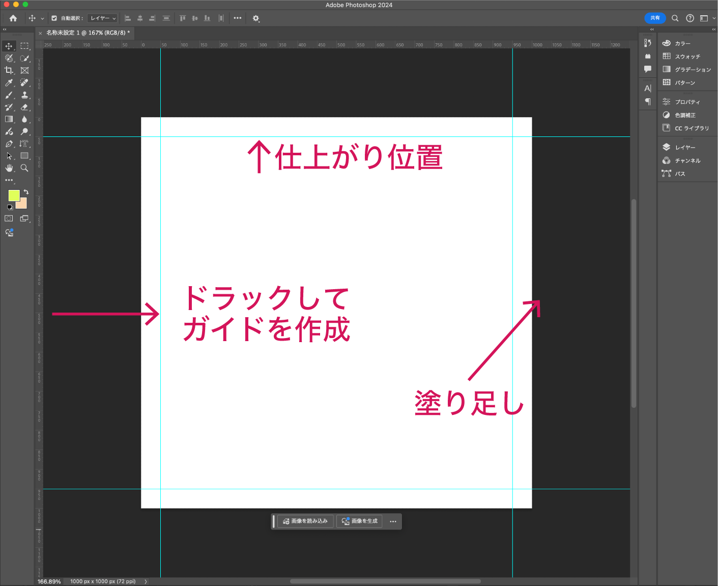Viewport: 718px width, 586px height.
Task: Pick the Eraser tool
Action: tap(24, 107)
